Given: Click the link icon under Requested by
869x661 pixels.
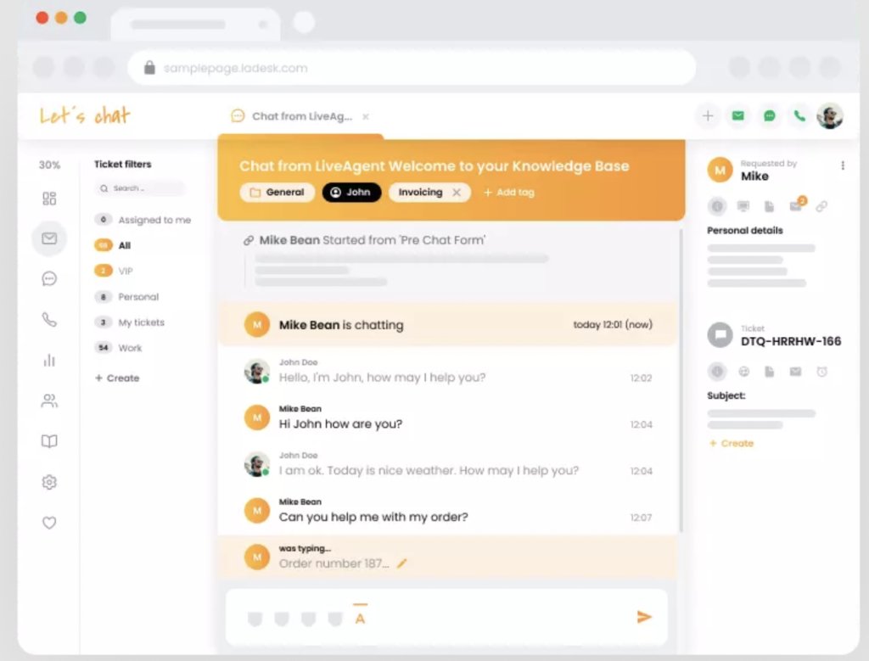Looking at the screenshot, I should [x=821, y=206].
